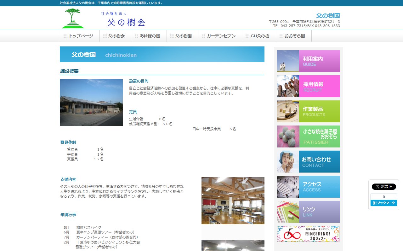Click the interior workroom photo with wooden beams
The image size is (403, 251).
233,201
